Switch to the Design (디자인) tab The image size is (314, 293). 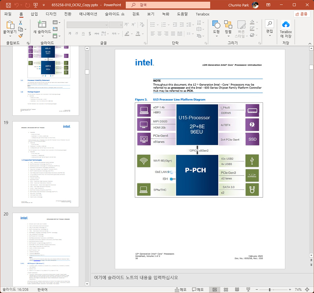[51, 14]
